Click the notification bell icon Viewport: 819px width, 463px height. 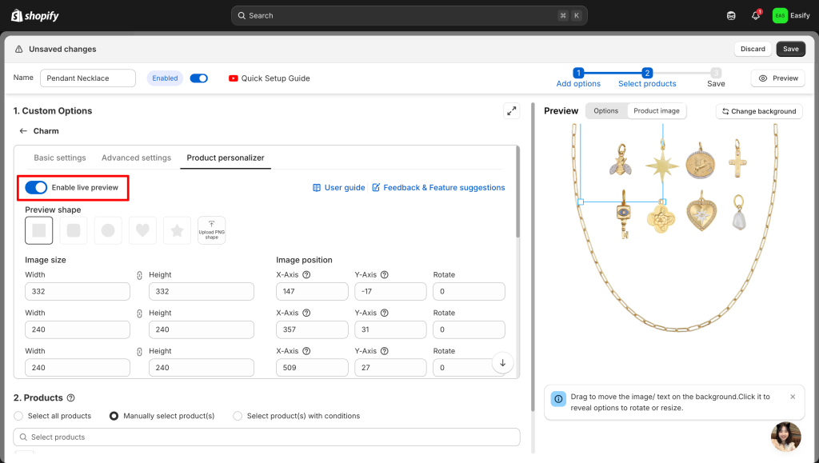tap(755, 16)
